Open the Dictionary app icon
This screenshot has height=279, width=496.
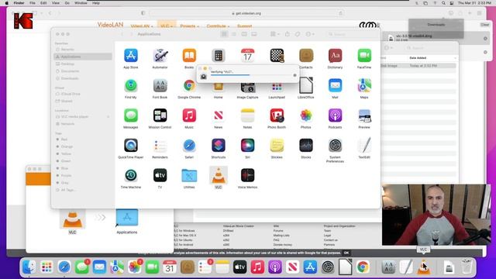335,56
